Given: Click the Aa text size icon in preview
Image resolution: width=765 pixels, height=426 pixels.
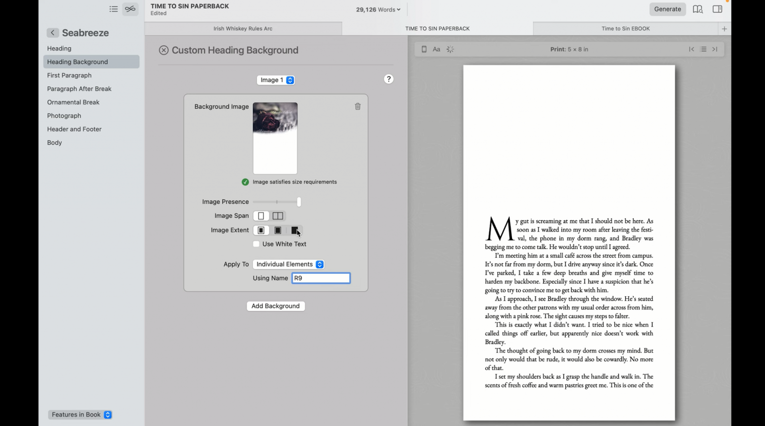Looking at the screenshot, I should pos(436,49).
